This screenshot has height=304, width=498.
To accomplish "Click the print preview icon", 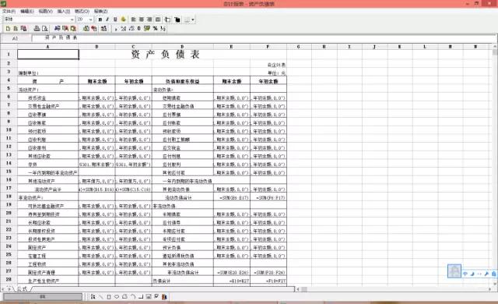I will pos(45,29).
